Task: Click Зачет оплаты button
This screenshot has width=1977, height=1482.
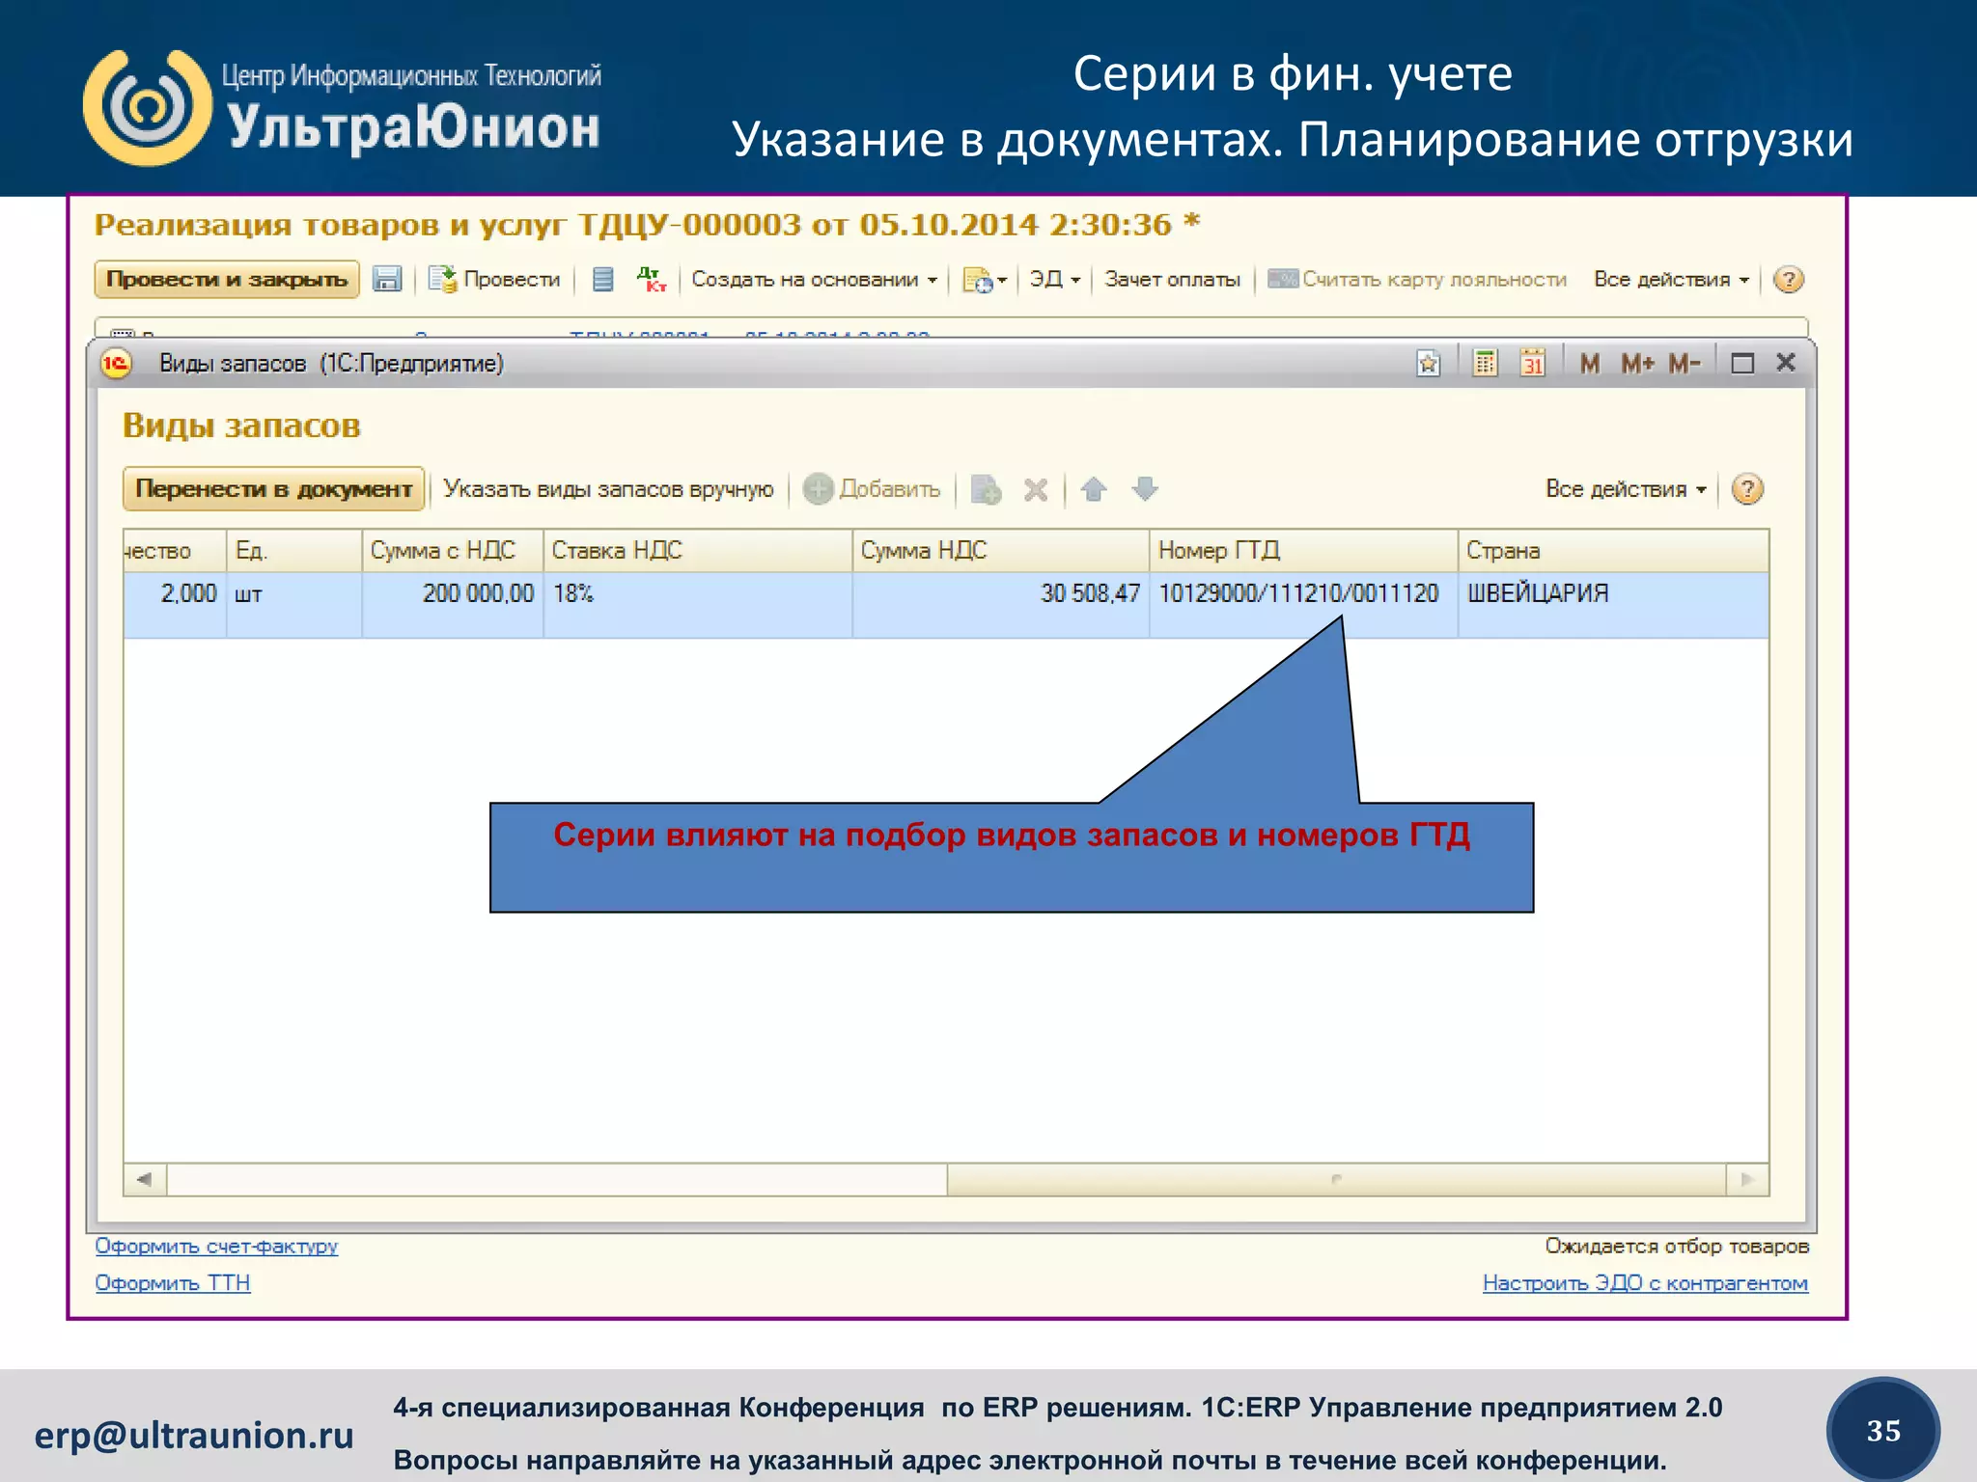Action: pos(1173,280)
